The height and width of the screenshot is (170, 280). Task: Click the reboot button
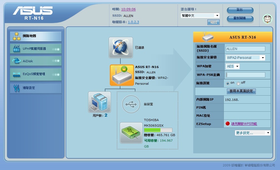coord(240,19)
